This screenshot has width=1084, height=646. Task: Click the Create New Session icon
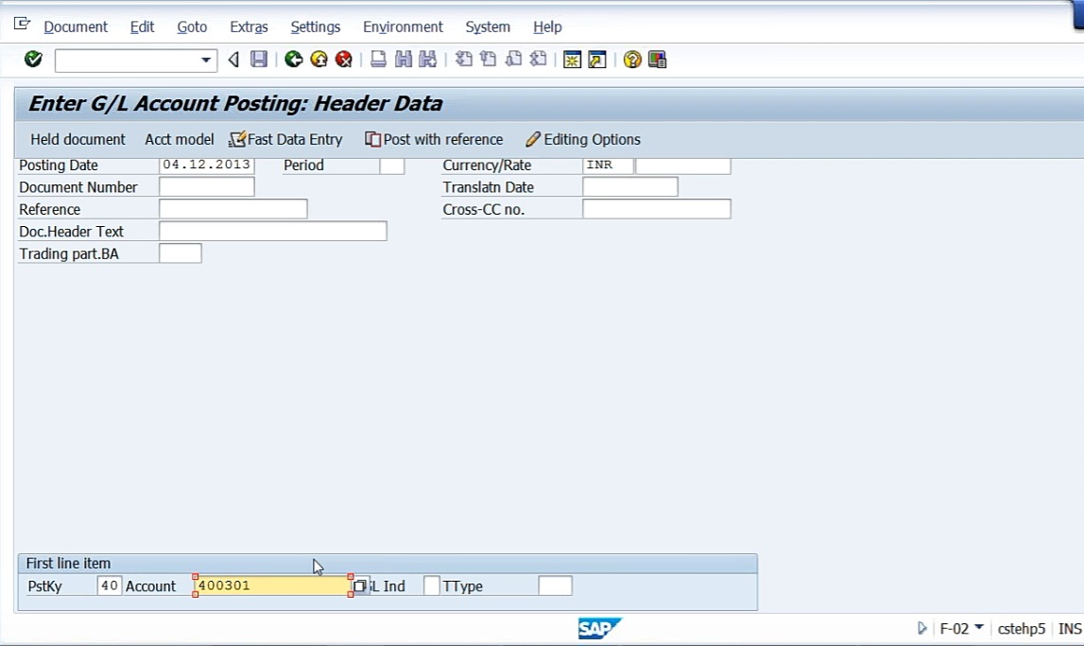pos(573,60)
